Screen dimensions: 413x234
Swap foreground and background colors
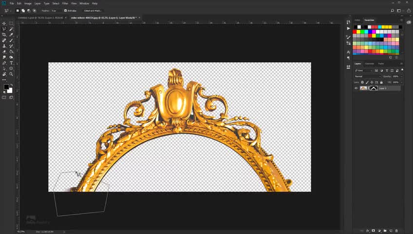11,85
